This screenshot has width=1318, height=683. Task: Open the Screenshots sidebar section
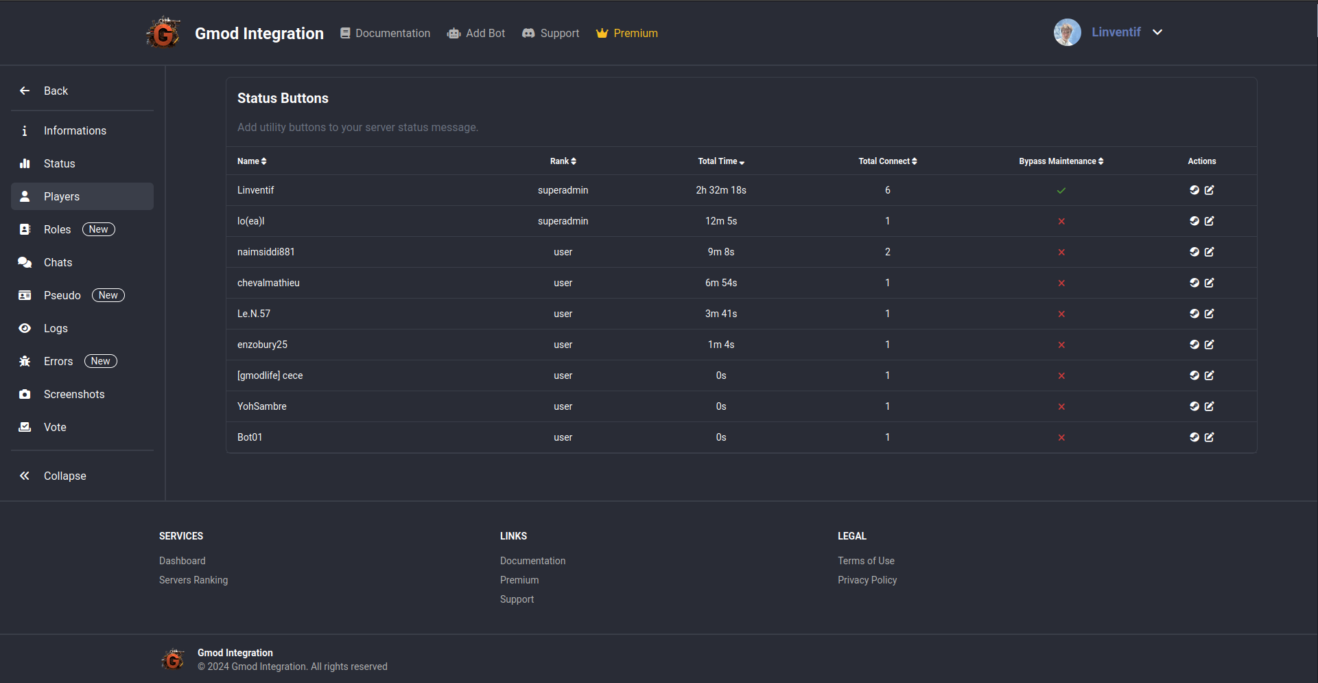click(x=74, y=394)
